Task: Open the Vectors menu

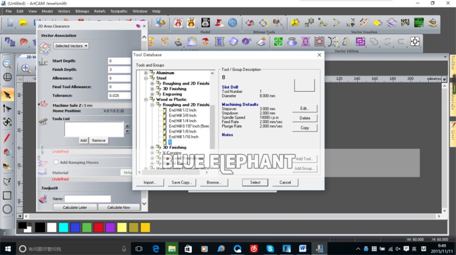Action: pos(64,11)
